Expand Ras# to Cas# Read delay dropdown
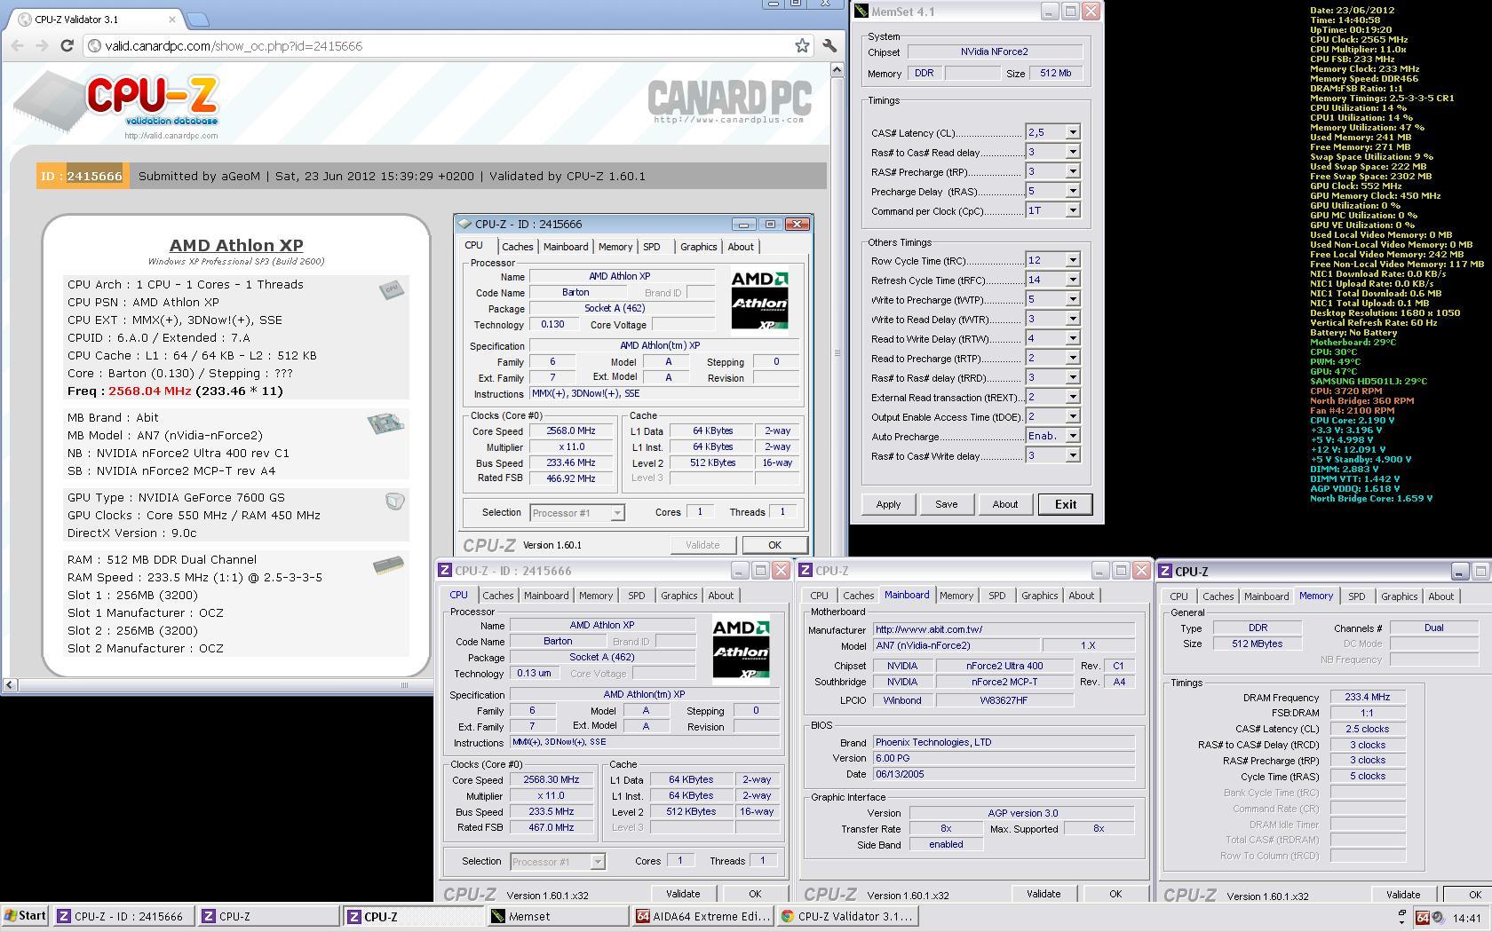1492x932 pixels. 1072,152
